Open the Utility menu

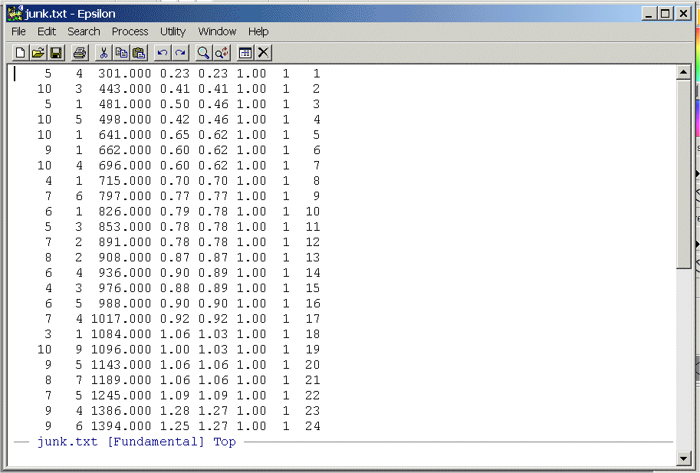pyautogui.click(x=173, y=31)
